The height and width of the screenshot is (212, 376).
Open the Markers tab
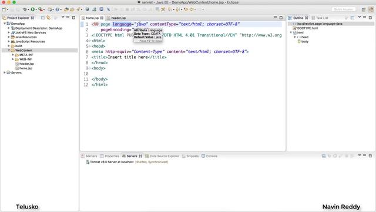click(x=92, y=156)
